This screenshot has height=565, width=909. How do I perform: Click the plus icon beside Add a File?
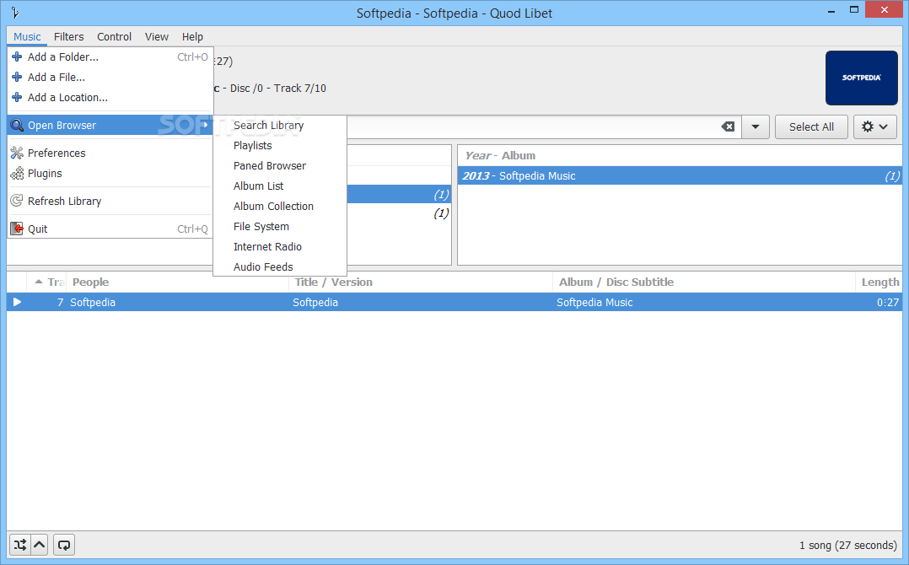[x=17, y=77]
